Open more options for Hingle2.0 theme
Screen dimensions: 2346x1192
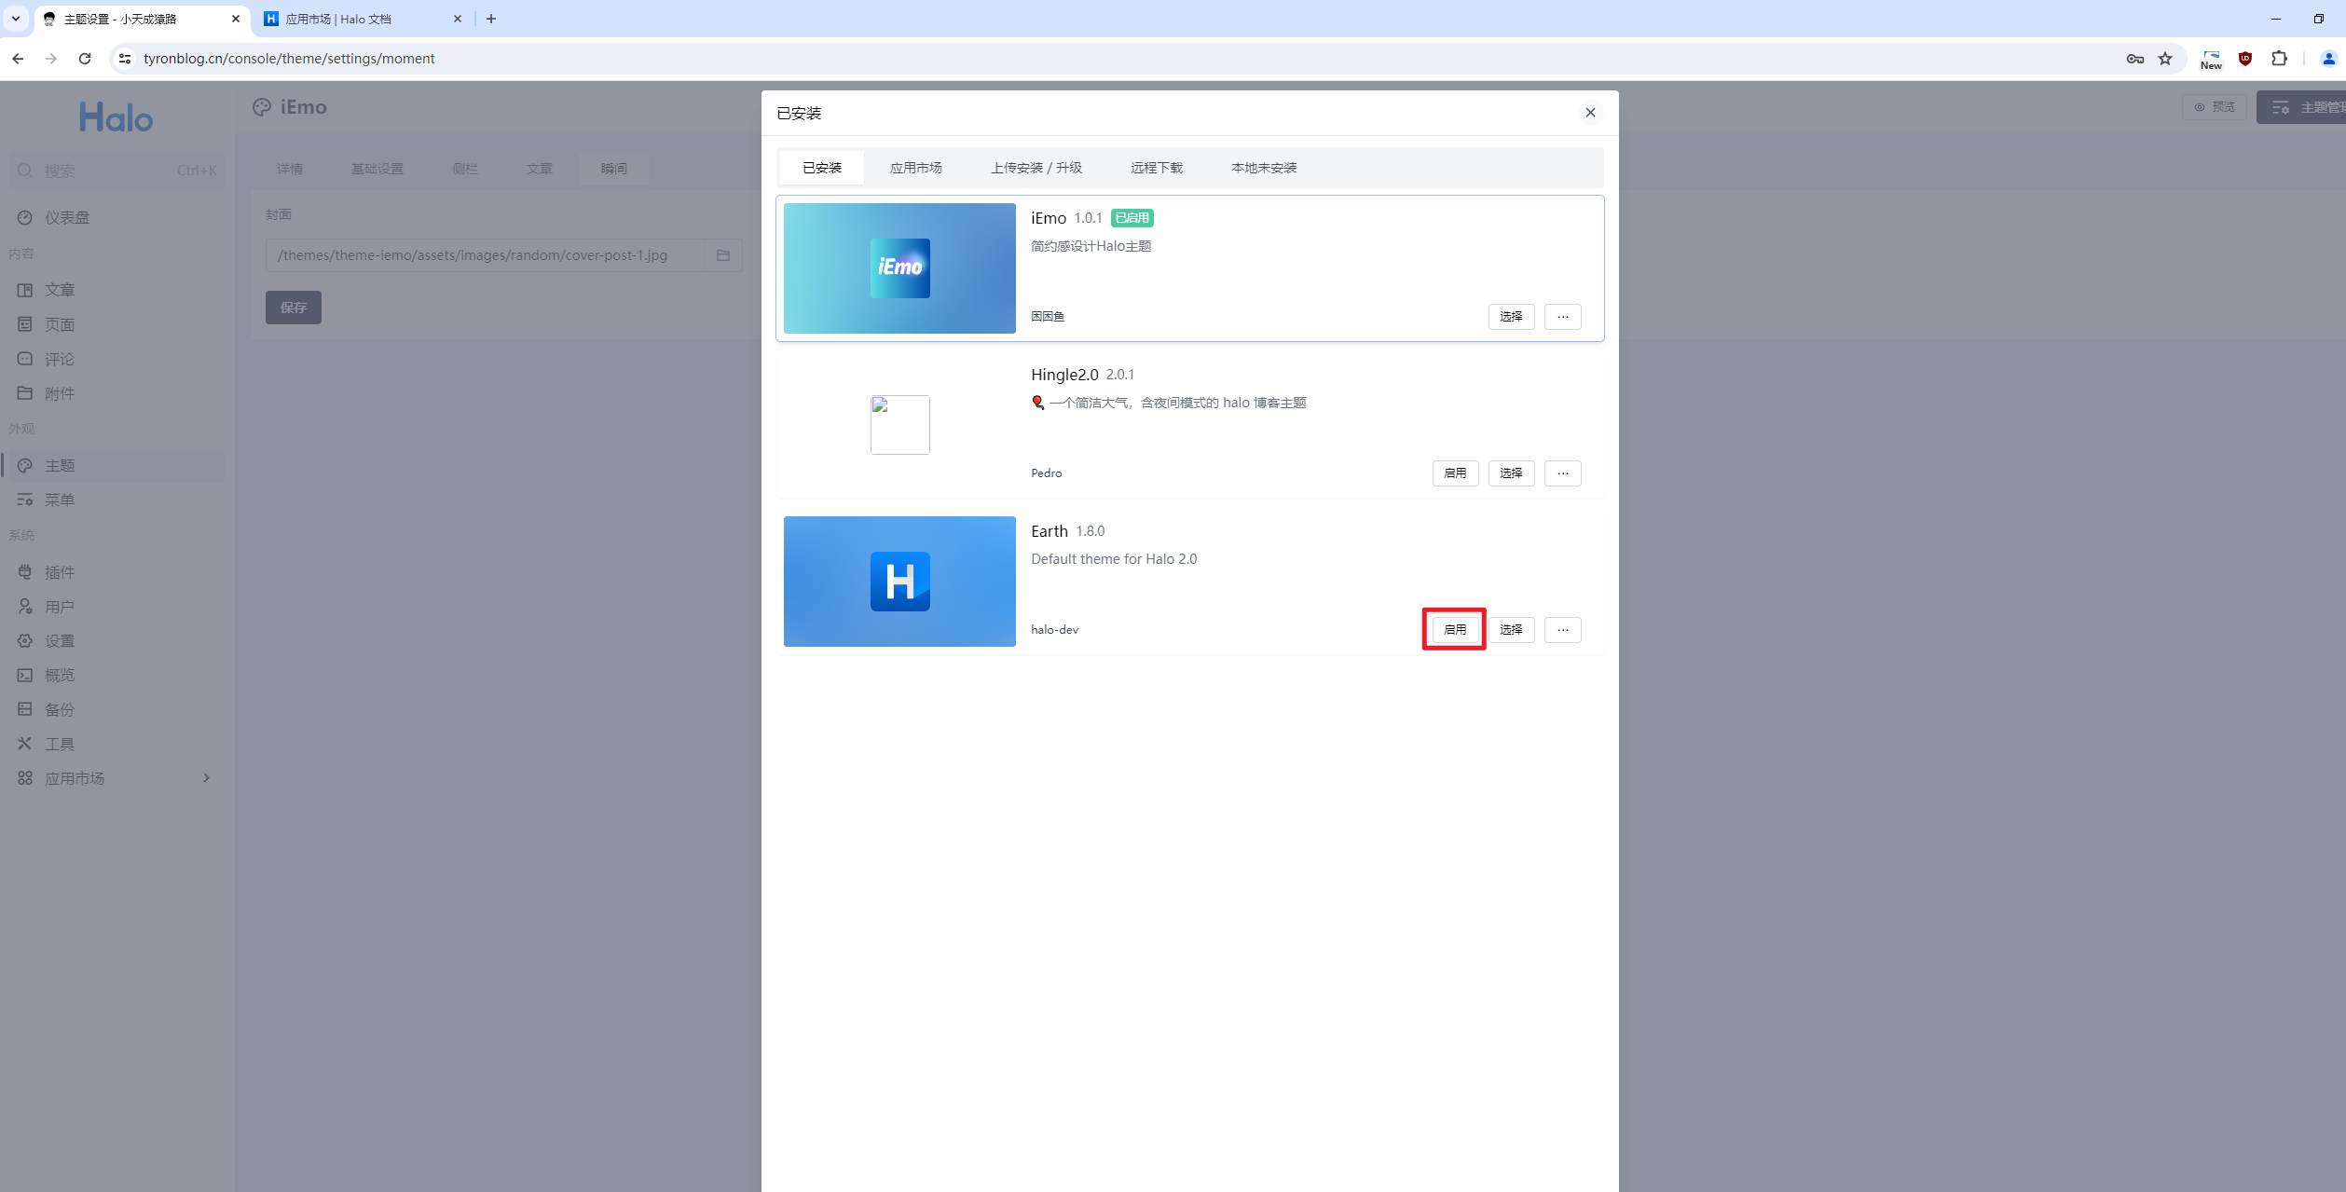point(1562,473)
